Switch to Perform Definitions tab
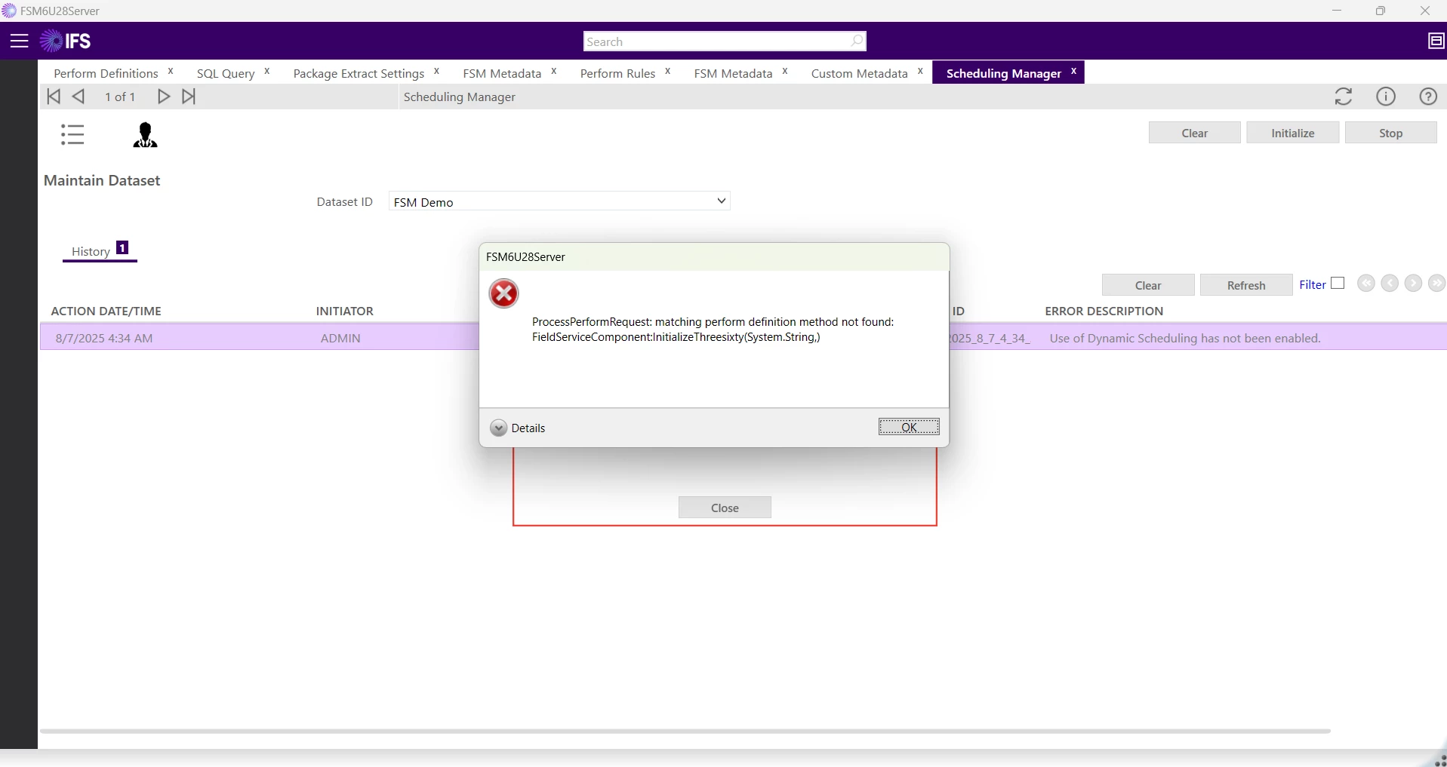 click(x=106, y=73)
